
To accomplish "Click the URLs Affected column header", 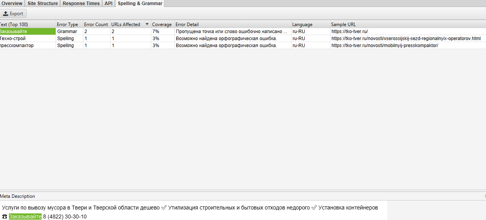I will coord(130,25).
